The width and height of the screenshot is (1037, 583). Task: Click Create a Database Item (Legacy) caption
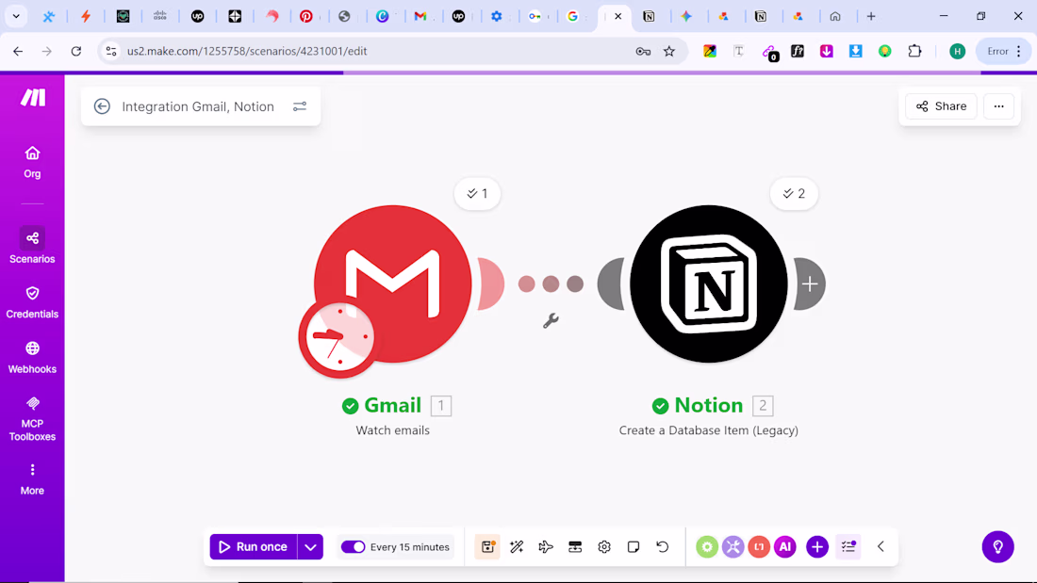coord(709,430)
